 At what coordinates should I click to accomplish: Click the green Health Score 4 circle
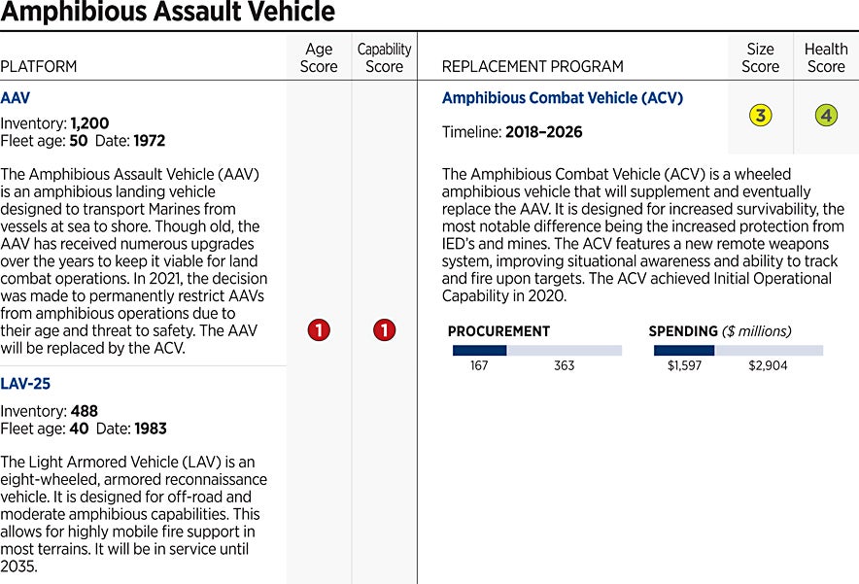[826, 116]
